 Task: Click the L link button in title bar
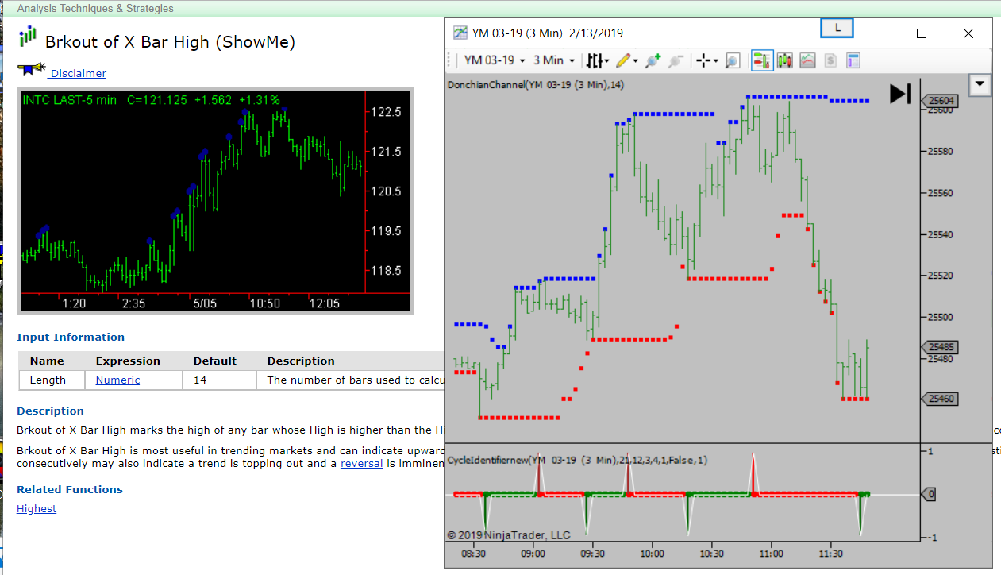837,28
